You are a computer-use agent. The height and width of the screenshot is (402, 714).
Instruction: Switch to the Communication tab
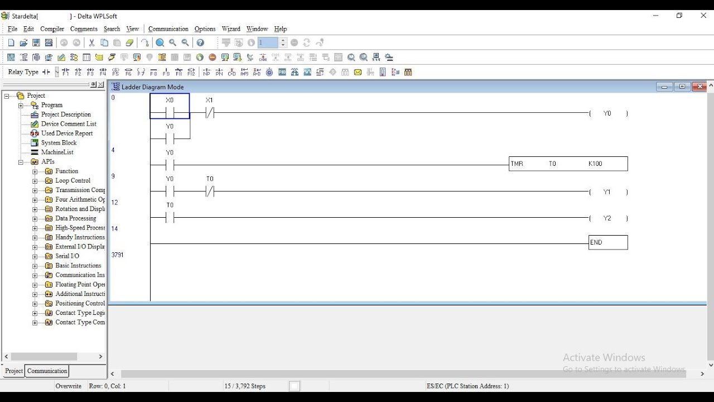pos(47,371)
